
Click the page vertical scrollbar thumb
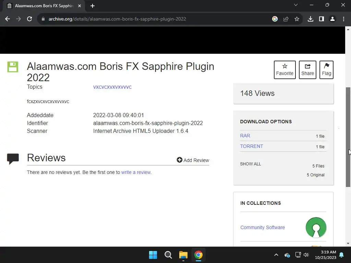tap(348, 137)
